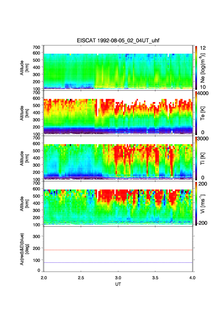The width and height of the screenshot is (211, 317).
Task: Click the 3000 value on Ti color bar
Action: [203, 138]
